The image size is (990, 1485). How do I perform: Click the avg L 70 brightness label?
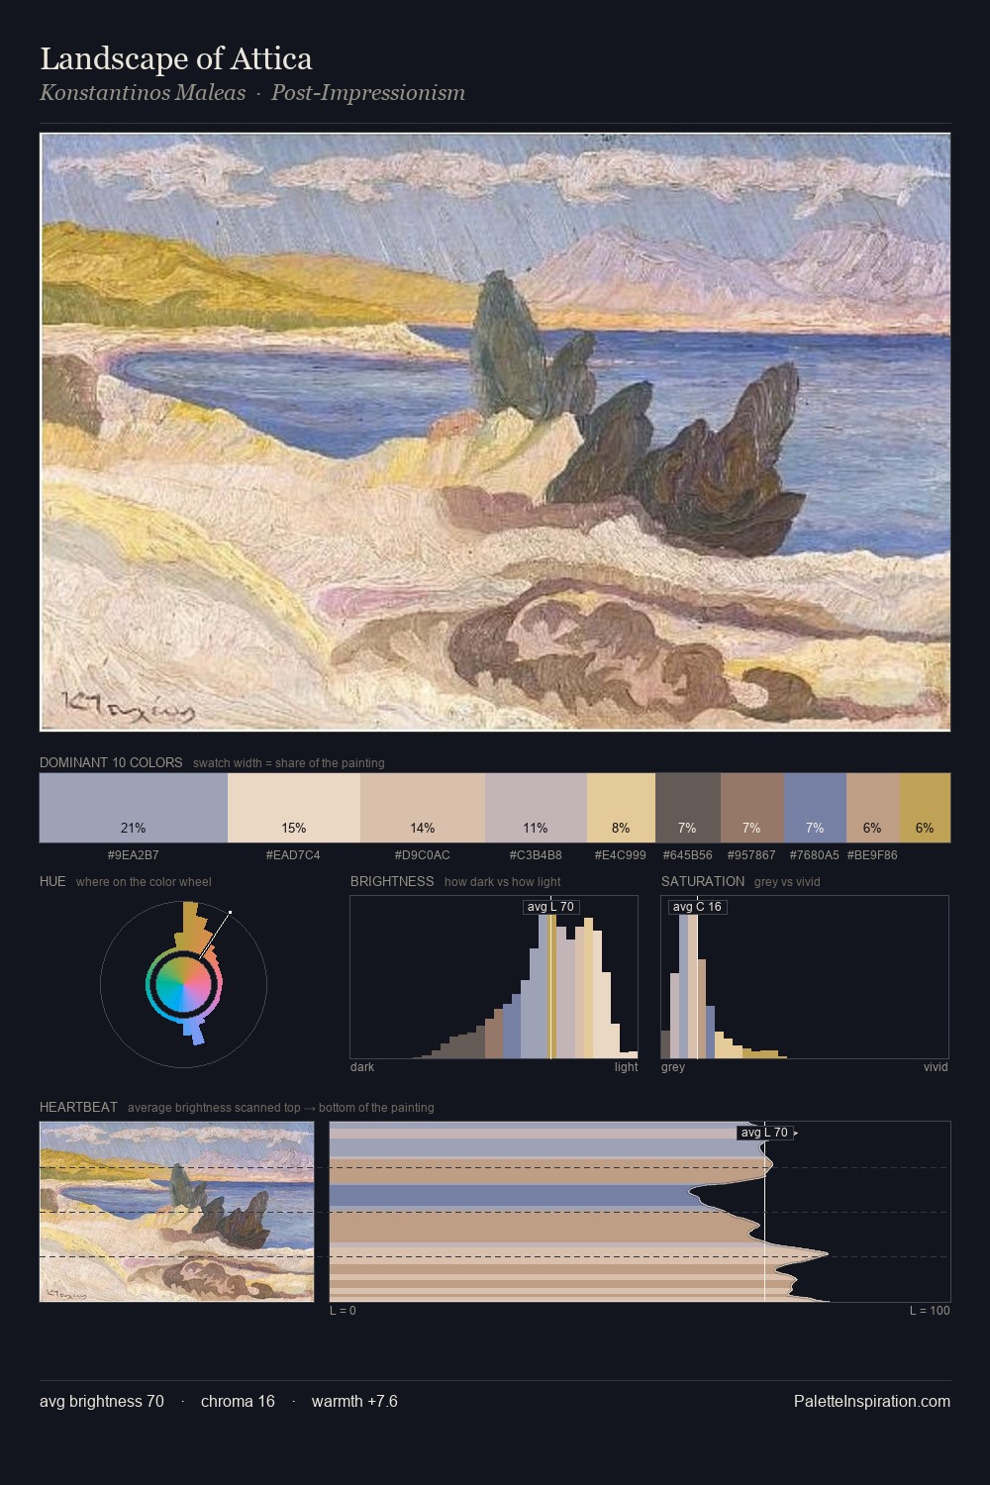pos(550,907)
